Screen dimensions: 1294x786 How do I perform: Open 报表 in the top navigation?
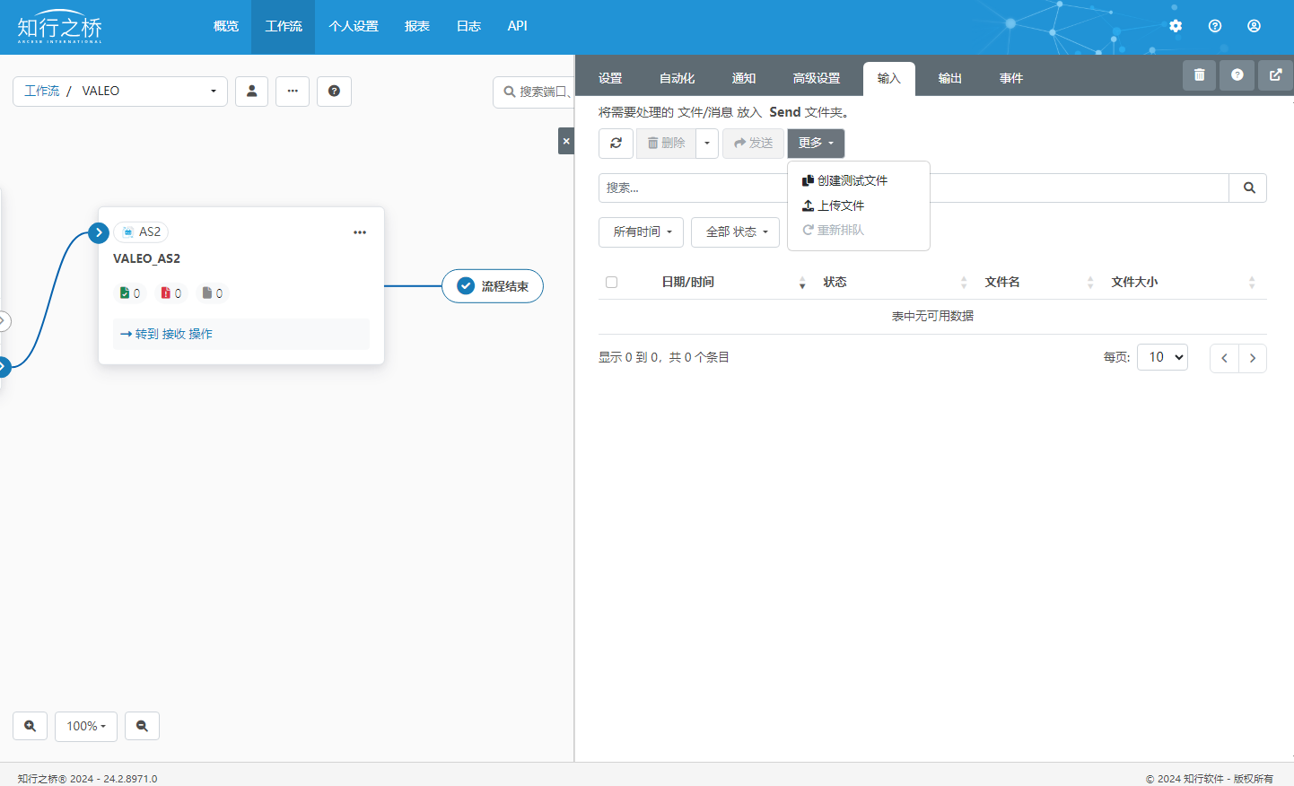[417, 27]
